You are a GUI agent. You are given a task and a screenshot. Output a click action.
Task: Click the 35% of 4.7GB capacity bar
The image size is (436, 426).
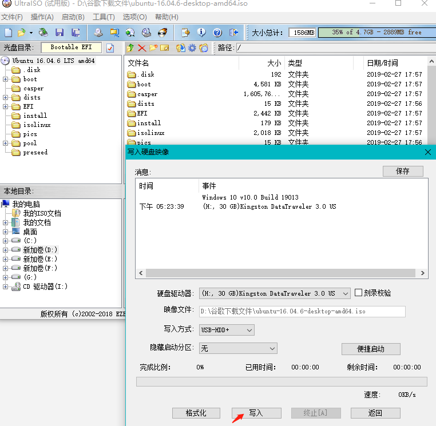[x=377, y=32]
